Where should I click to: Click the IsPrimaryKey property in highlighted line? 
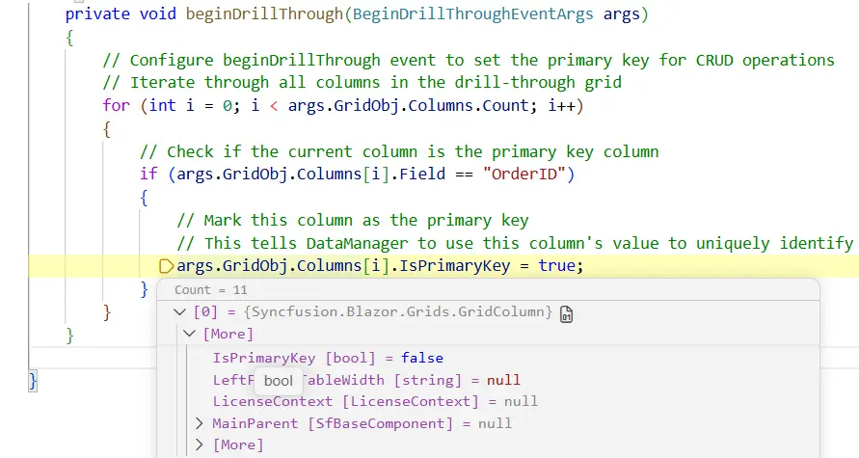pyautogui.click(x=455, y=266)
